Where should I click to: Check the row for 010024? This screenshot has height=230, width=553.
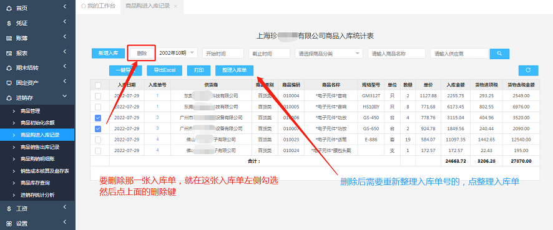pyautogui.click(x=98, y=151)
